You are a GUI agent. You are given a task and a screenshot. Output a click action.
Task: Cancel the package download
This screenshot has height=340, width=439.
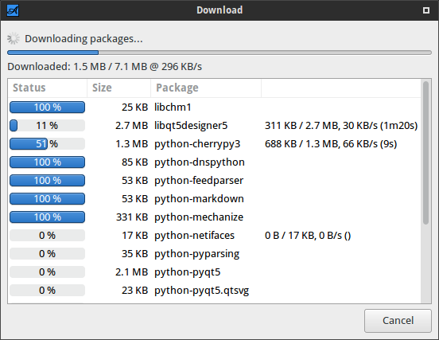click(x=398, y=321)
